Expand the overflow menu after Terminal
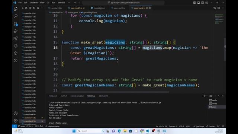This screenshot has height=134, width=238. 69,3
